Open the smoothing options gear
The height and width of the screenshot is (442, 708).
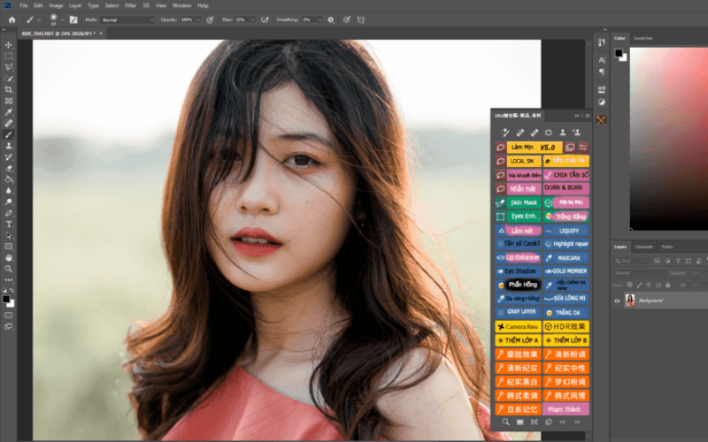[x=330, y=19]
